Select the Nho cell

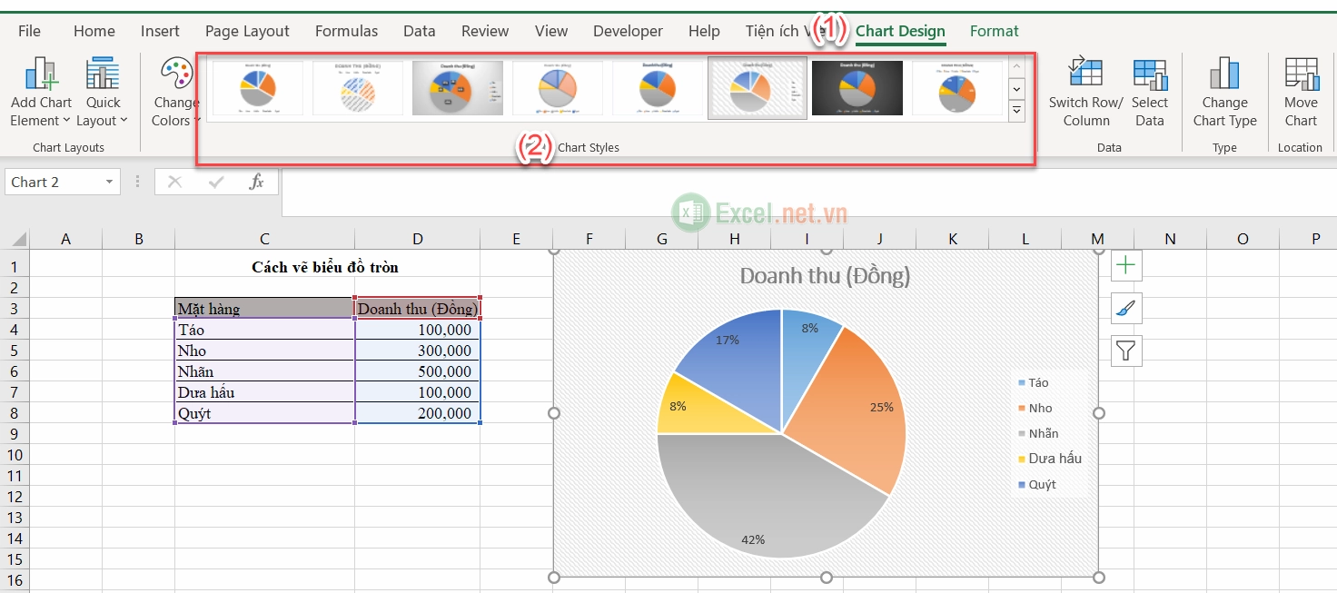tap(264, 351)
